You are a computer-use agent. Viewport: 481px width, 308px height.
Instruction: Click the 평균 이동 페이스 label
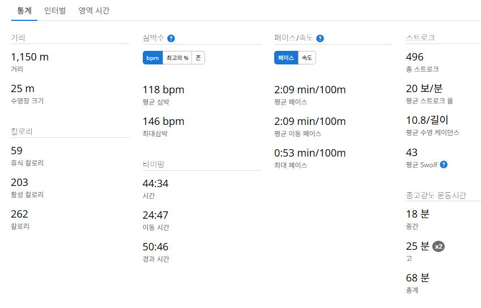click(298, 134)
